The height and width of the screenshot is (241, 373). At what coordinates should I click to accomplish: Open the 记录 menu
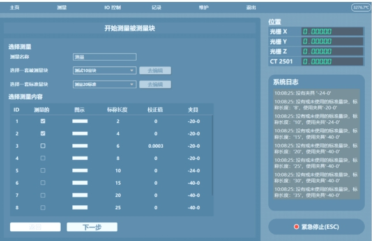click(156, 8)
